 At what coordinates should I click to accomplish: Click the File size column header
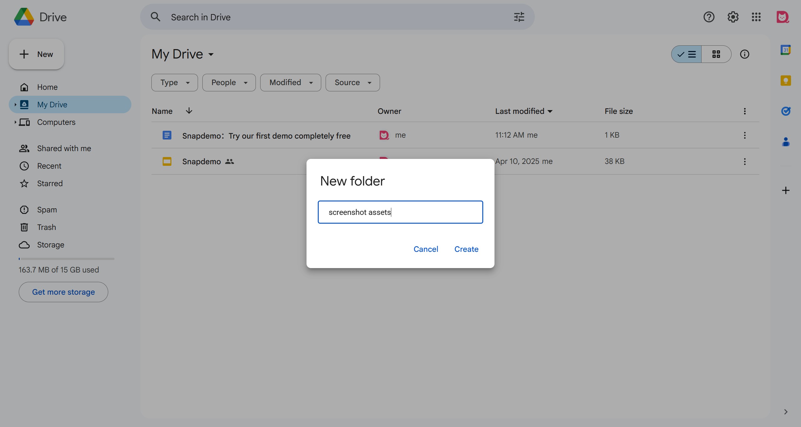619,111
